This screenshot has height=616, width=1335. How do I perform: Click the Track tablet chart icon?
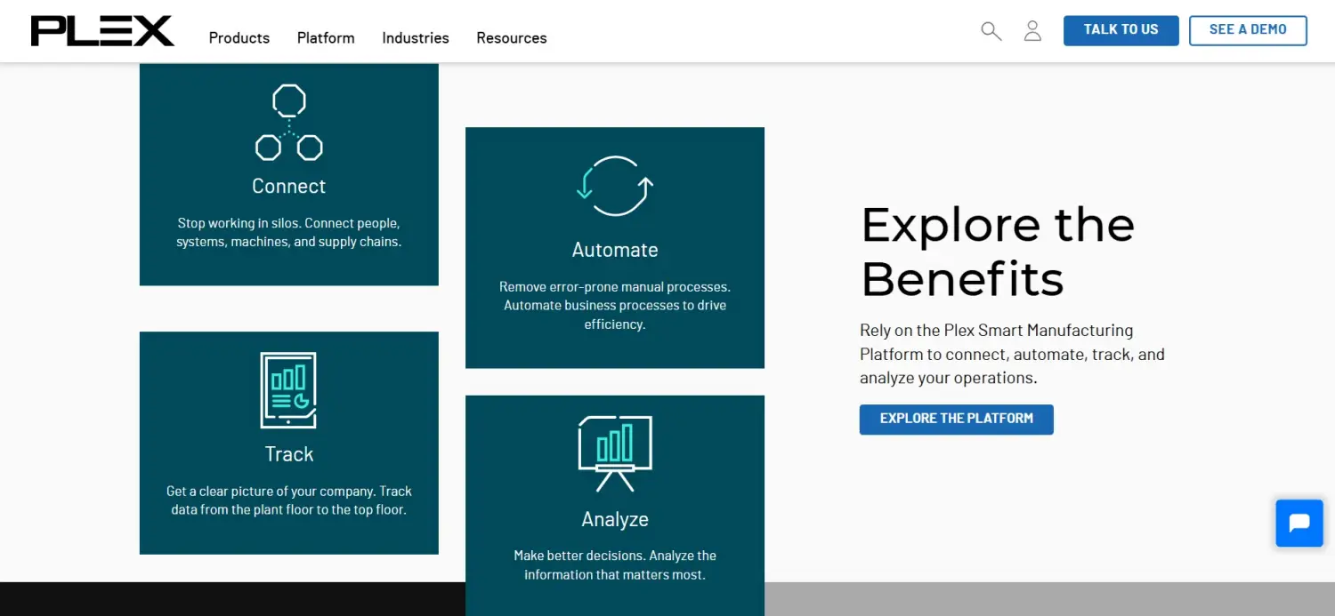click(288, 390)
